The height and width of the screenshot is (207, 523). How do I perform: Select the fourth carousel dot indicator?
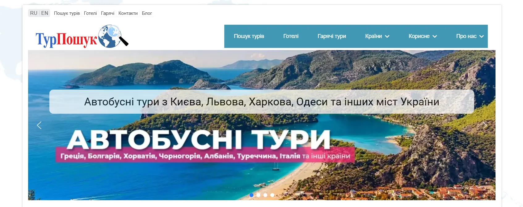(x=272, y=195)
